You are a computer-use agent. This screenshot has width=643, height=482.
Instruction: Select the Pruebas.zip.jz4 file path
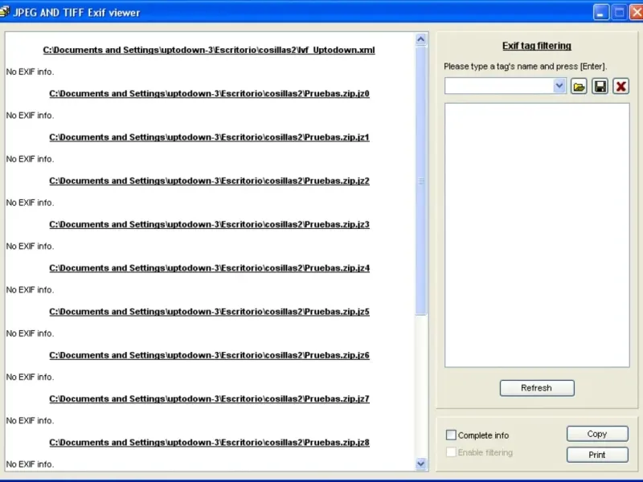[x=209, y=268]
